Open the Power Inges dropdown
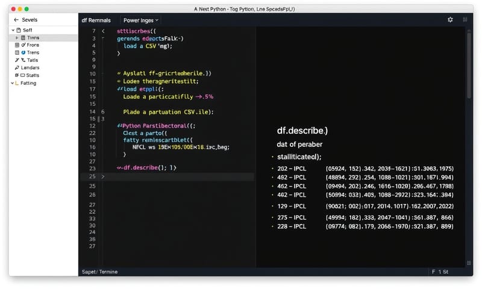Image resolution: width=482 pixels, height=289 pixels. click(141, 20)
